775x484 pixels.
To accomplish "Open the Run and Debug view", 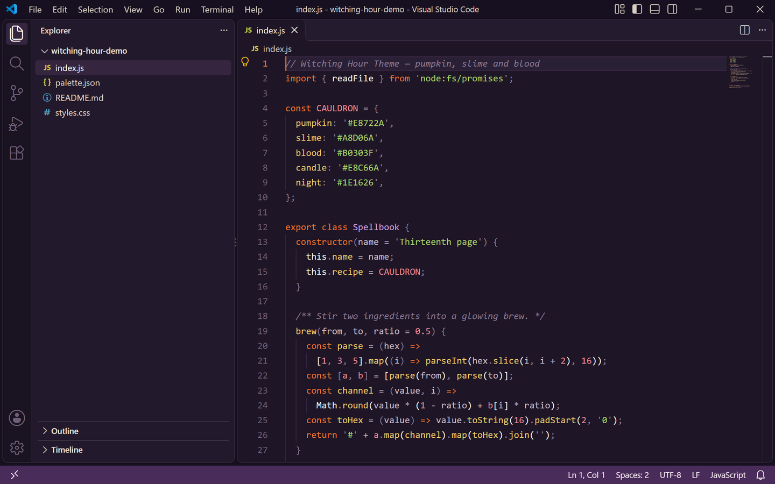I will click(x=17, y=124).
